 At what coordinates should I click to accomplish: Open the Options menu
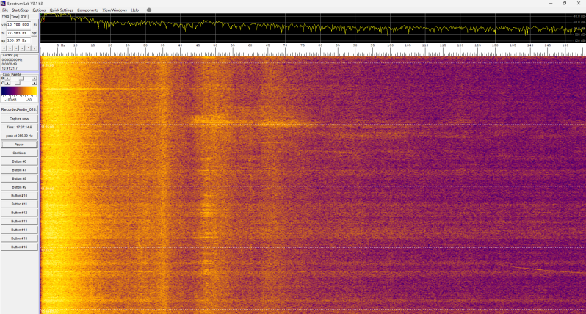tap(39, 10)
